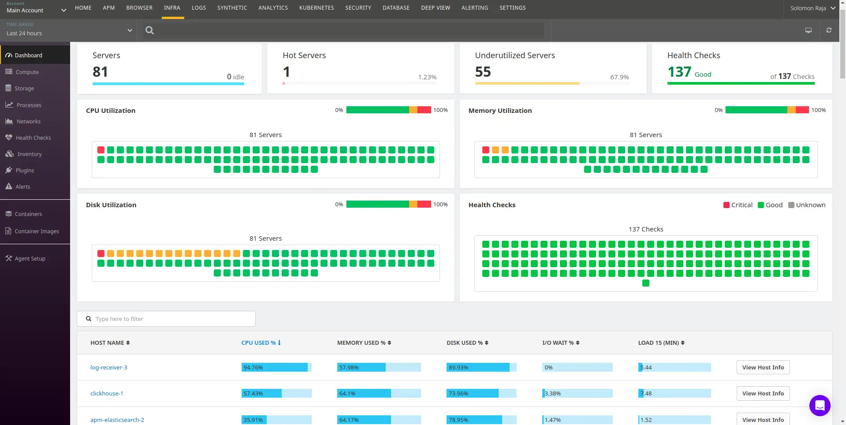Open the Time Range dropdown
The height and width of the screenshot is (425, 846).
tap(68, 30)
